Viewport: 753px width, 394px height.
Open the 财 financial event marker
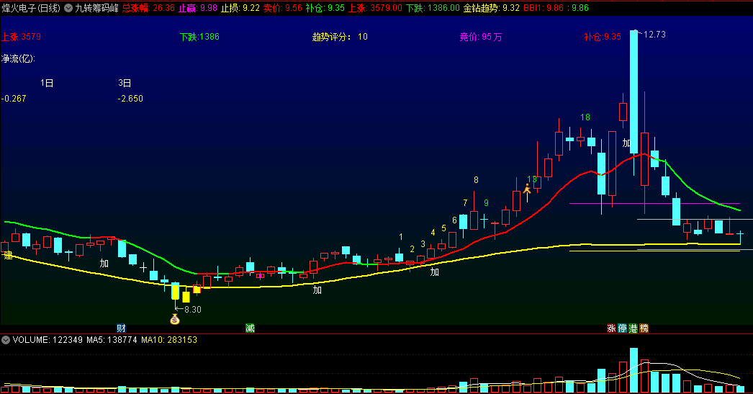[x=121, y=328]
